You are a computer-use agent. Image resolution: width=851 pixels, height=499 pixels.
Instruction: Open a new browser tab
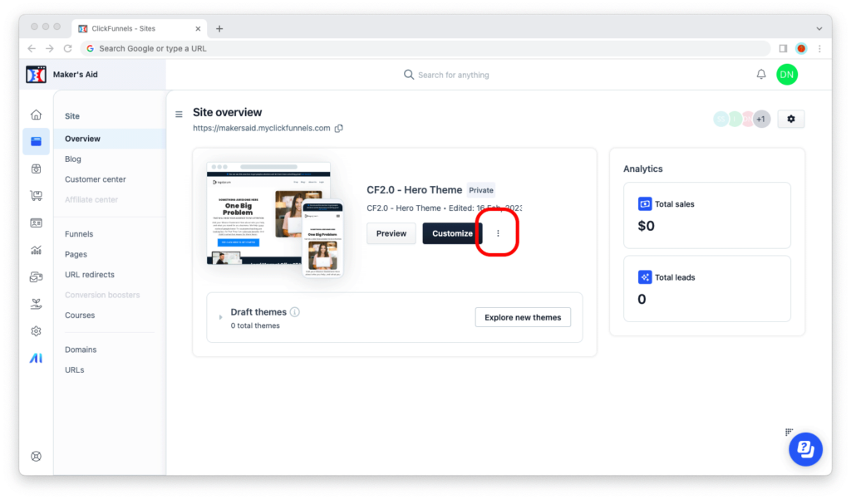click(219, 29)
